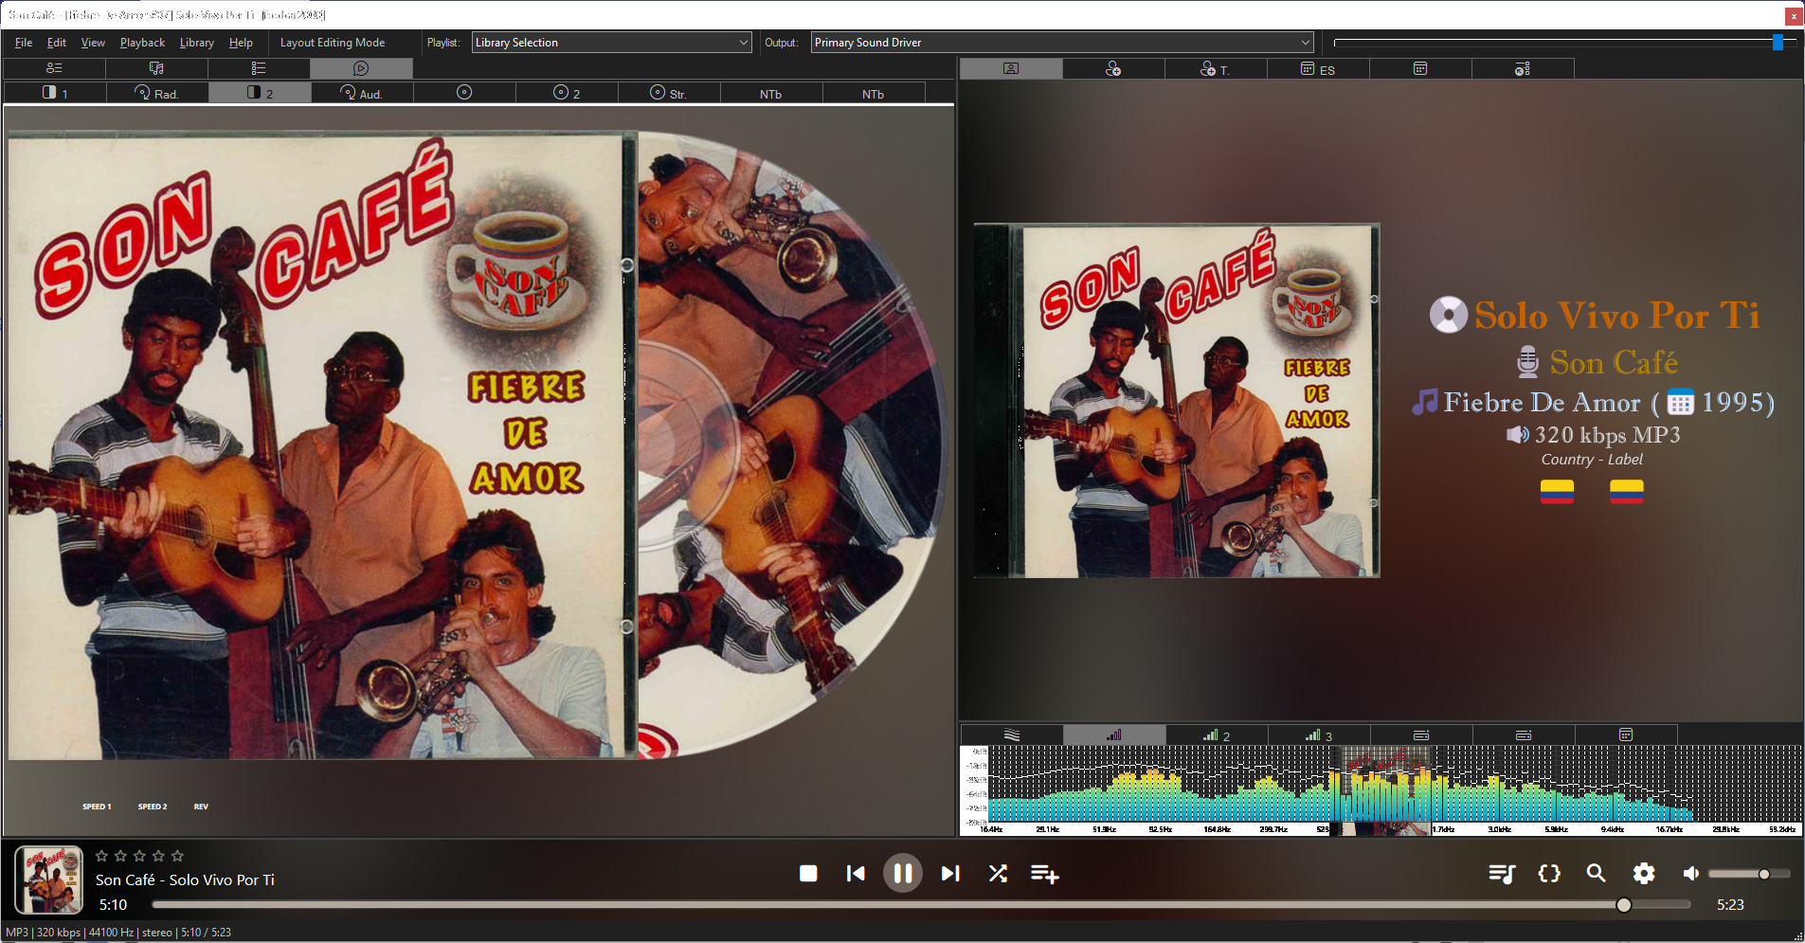The width and height of the screenshot is (1805, 943).
Task: Open the Edit menu
Action: [x=57, y=43]
